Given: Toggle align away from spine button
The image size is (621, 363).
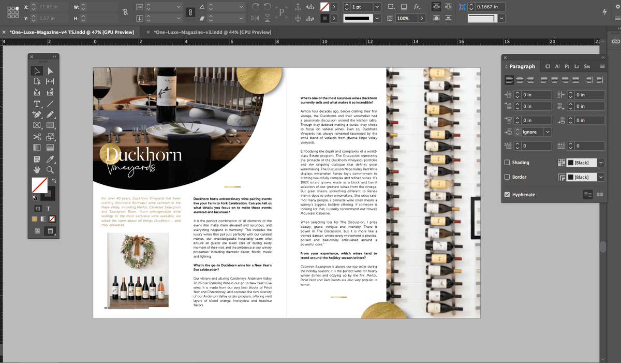Looking at the screenshot, I should coord(600,80).
